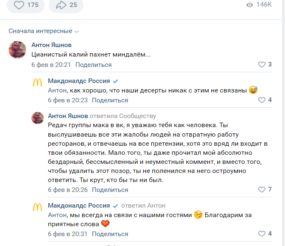Click 'Поделиться' under the 20:21 comment
Screen dimensions: 285x246
coord(93,65)
